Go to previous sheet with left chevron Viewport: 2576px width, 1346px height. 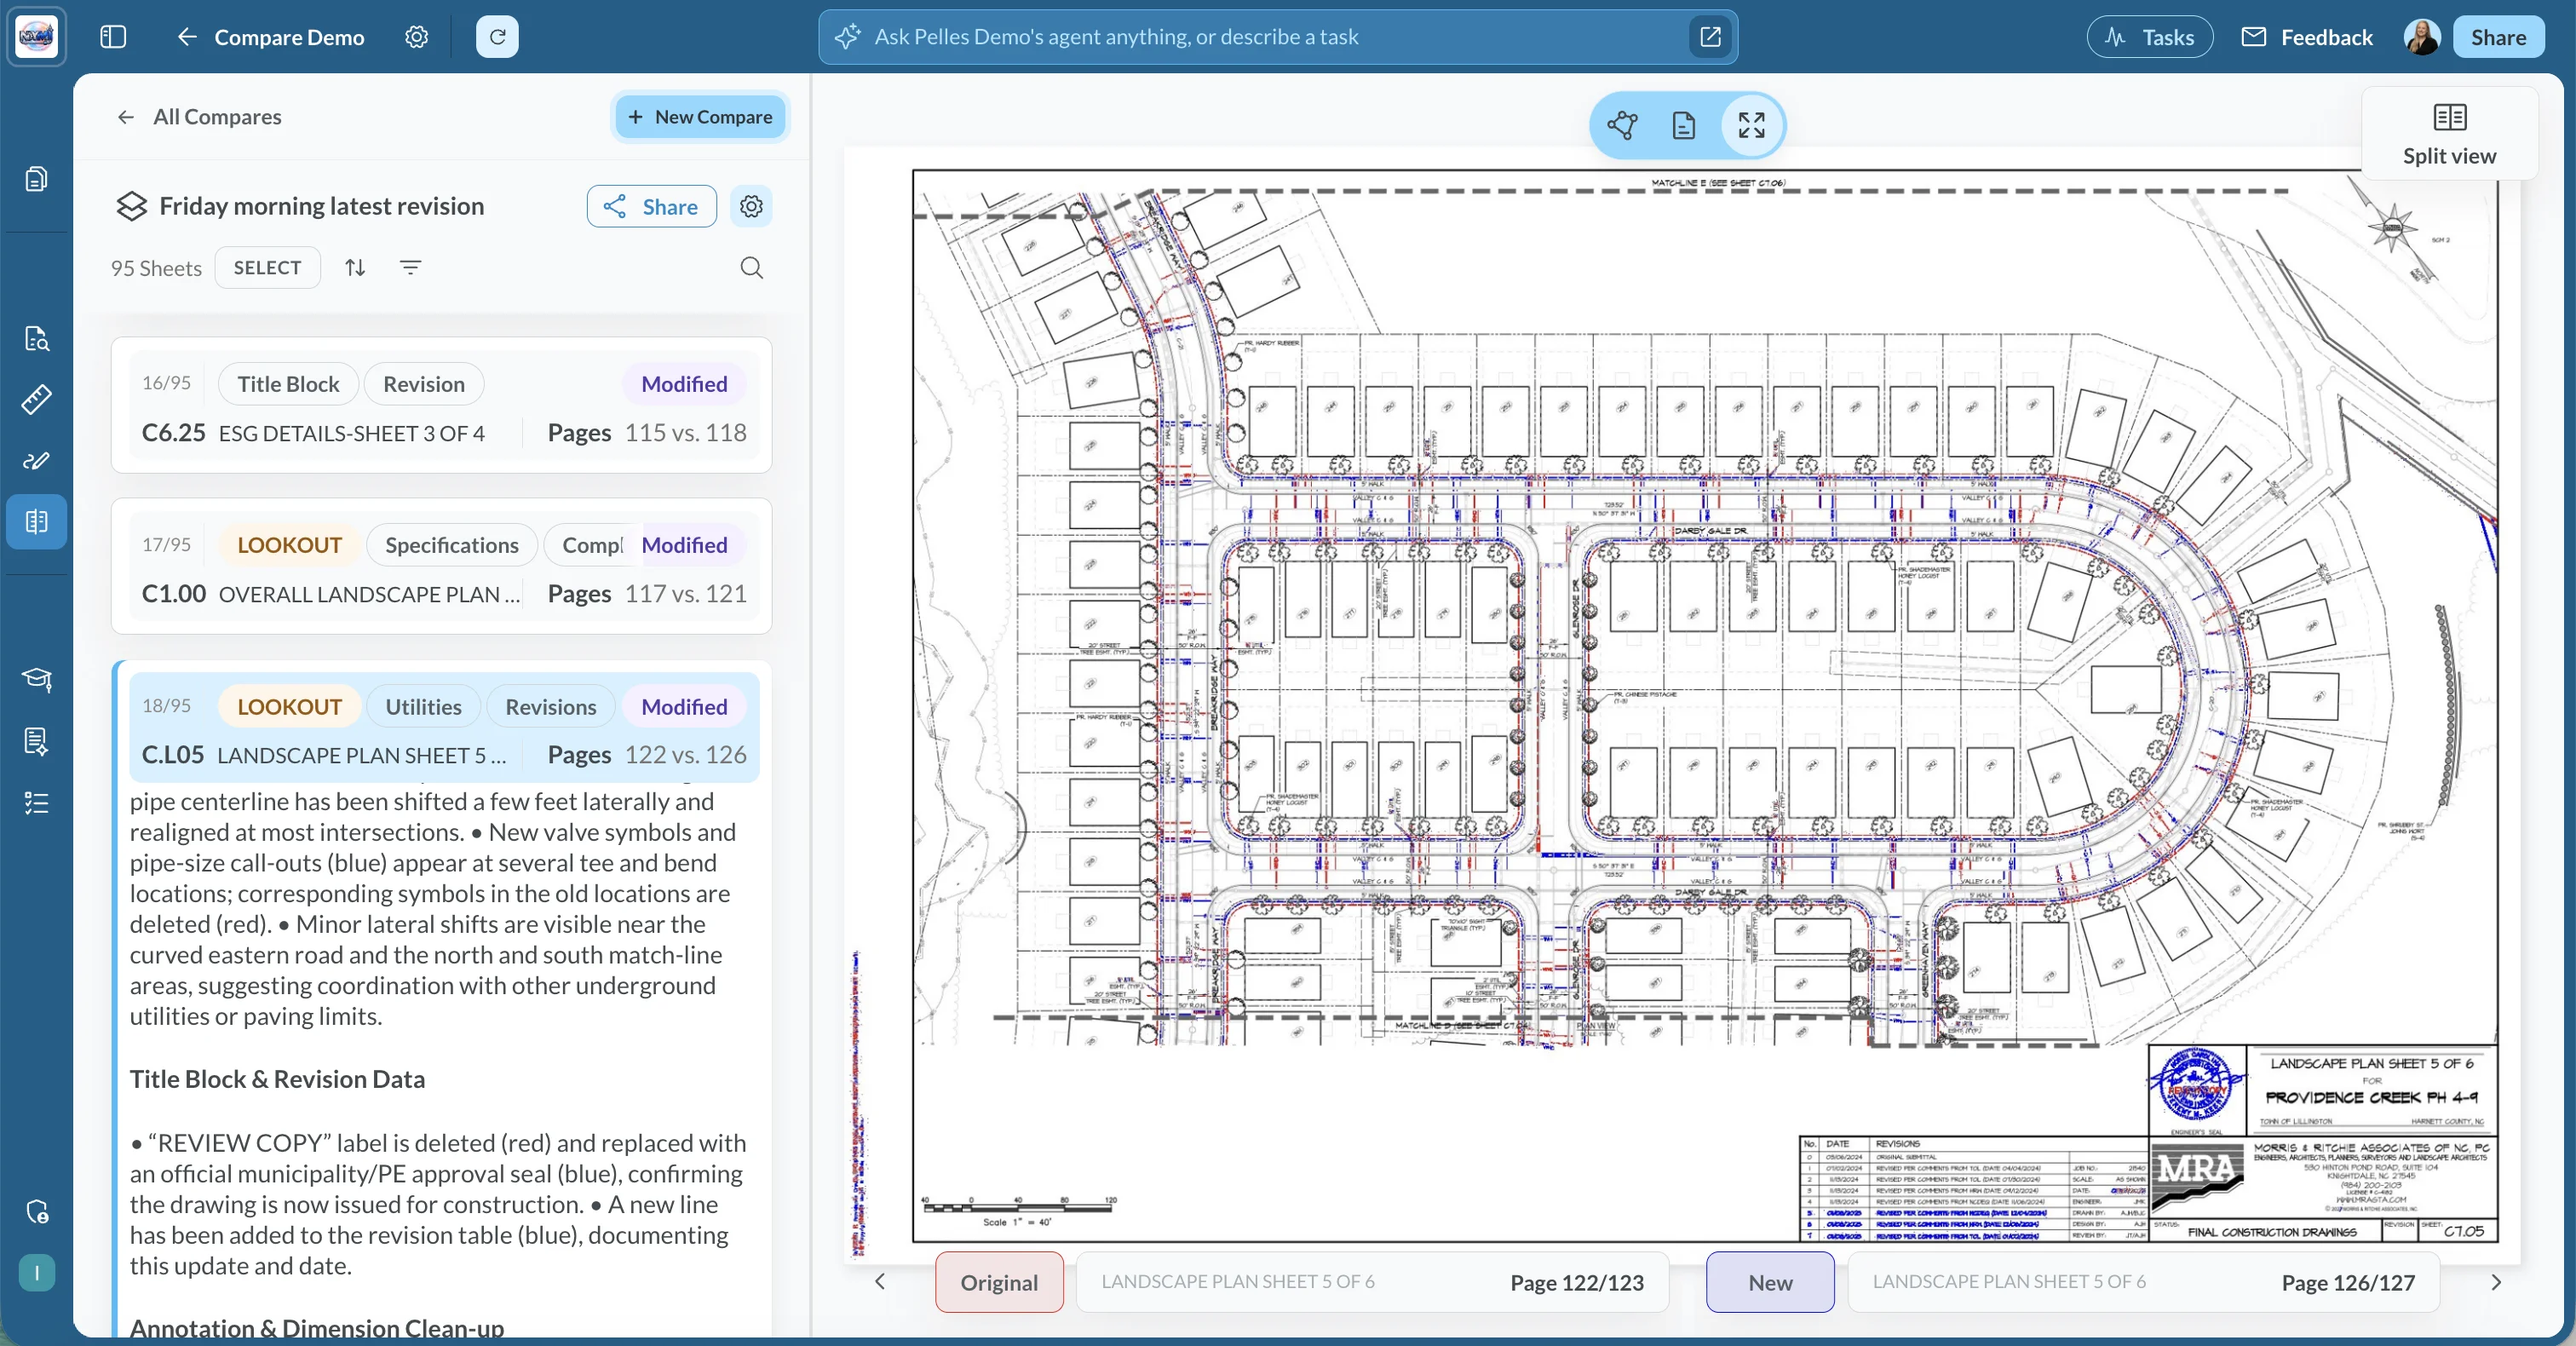coord(880,1282)
